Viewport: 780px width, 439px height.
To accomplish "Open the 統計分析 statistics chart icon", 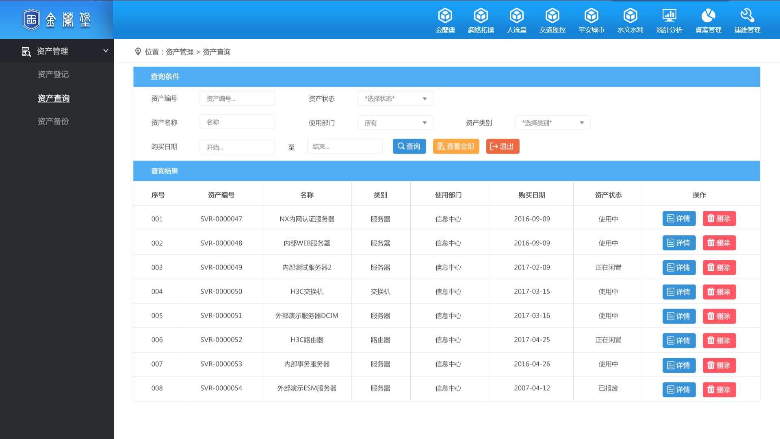I will point(669,16).
